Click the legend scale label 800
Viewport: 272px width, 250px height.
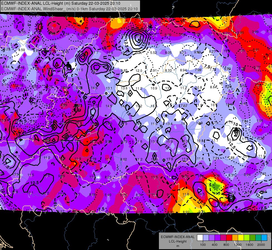226,245
